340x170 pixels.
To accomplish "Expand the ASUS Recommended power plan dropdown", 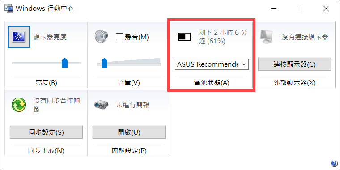I will pos(212,64).
